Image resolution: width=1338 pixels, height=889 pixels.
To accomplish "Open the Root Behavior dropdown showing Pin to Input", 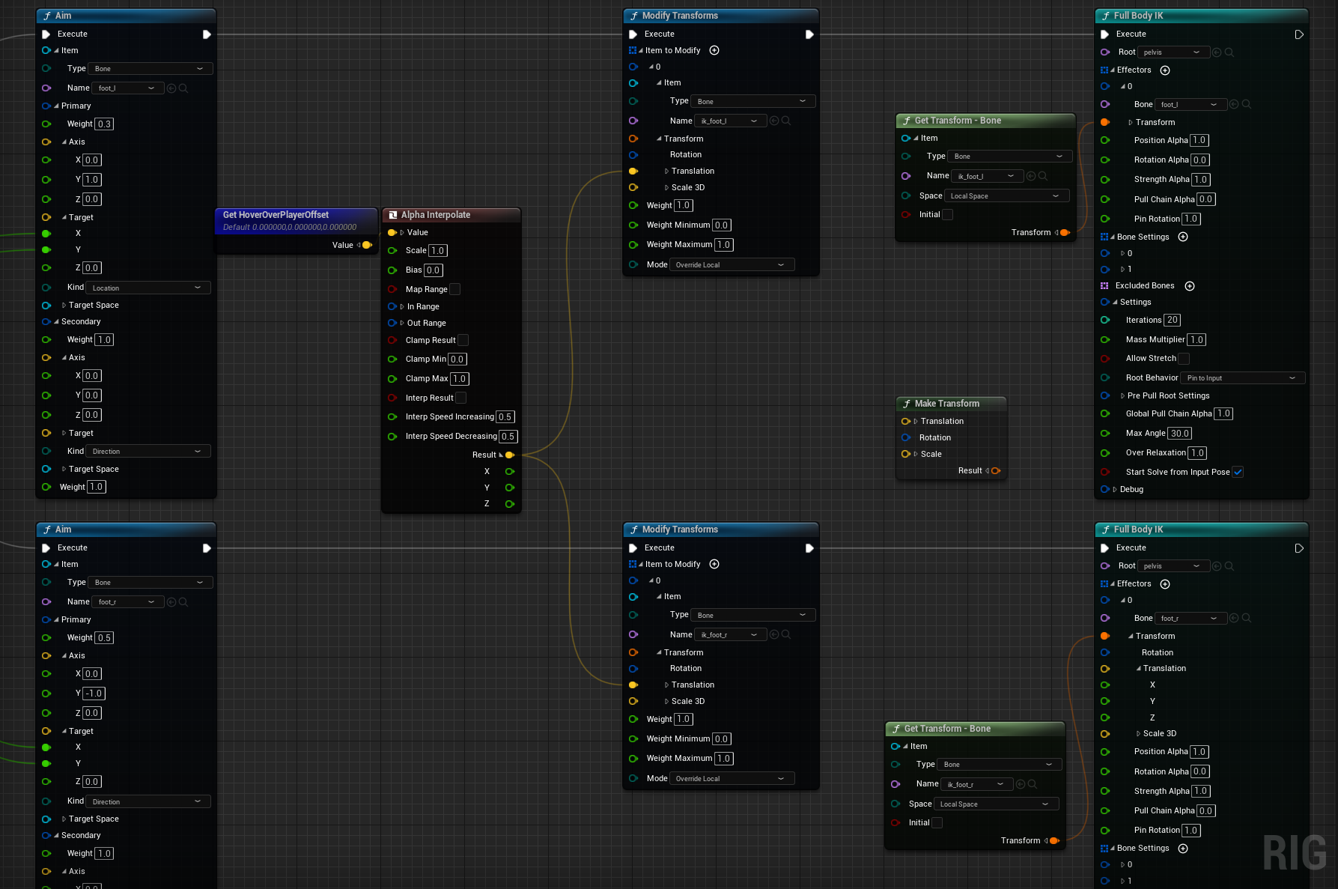I will click(1242, 377).
